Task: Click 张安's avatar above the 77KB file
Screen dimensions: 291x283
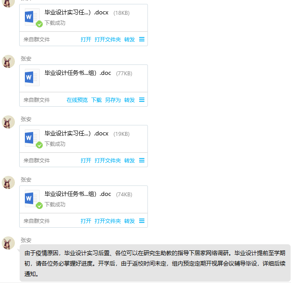Action: coord(8,61)
